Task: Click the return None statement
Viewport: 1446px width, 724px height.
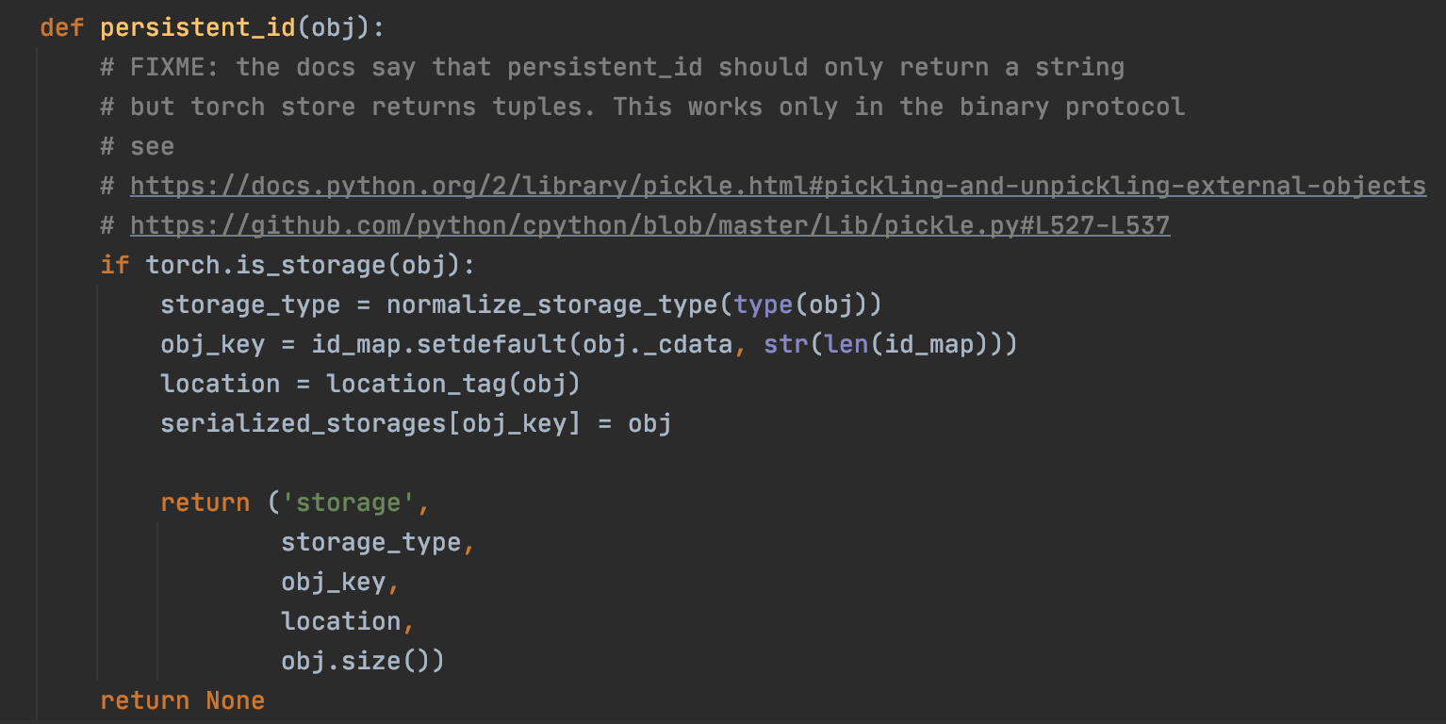Action: click(182, 700)
